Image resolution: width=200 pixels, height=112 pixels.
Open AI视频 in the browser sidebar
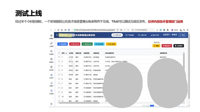[x=51, y=92]
